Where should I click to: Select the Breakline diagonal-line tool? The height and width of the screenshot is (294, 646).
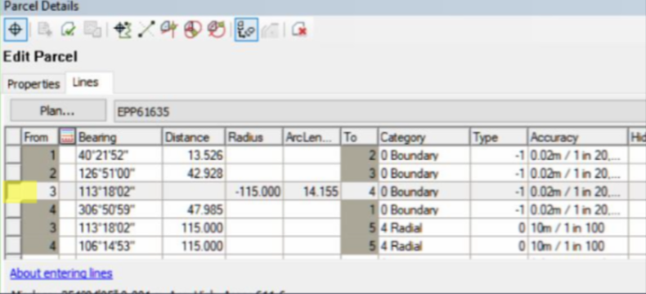coord(146,30)
